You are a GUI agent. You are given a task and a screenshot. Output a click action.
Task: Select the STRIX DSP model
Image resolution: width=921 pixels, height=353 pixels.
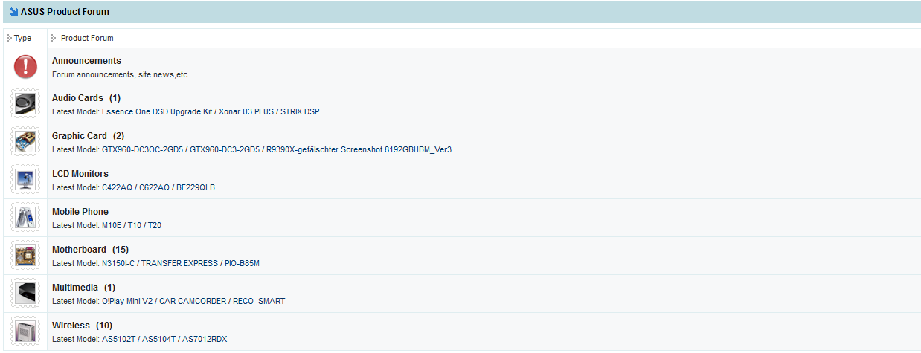pyautogui.click(x=300, y=111)
